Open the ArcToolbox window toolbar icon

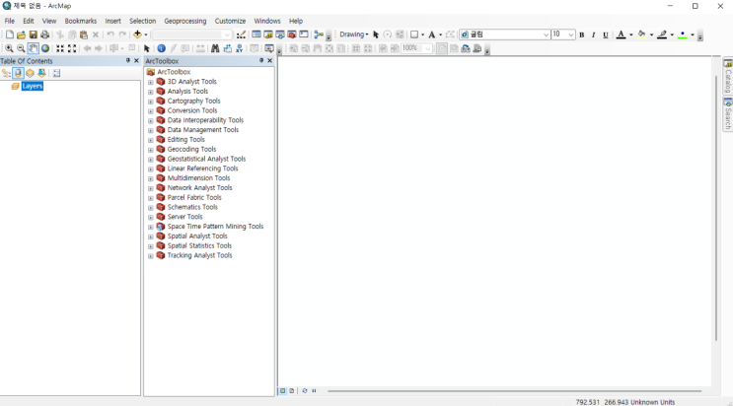pos(292,34)
